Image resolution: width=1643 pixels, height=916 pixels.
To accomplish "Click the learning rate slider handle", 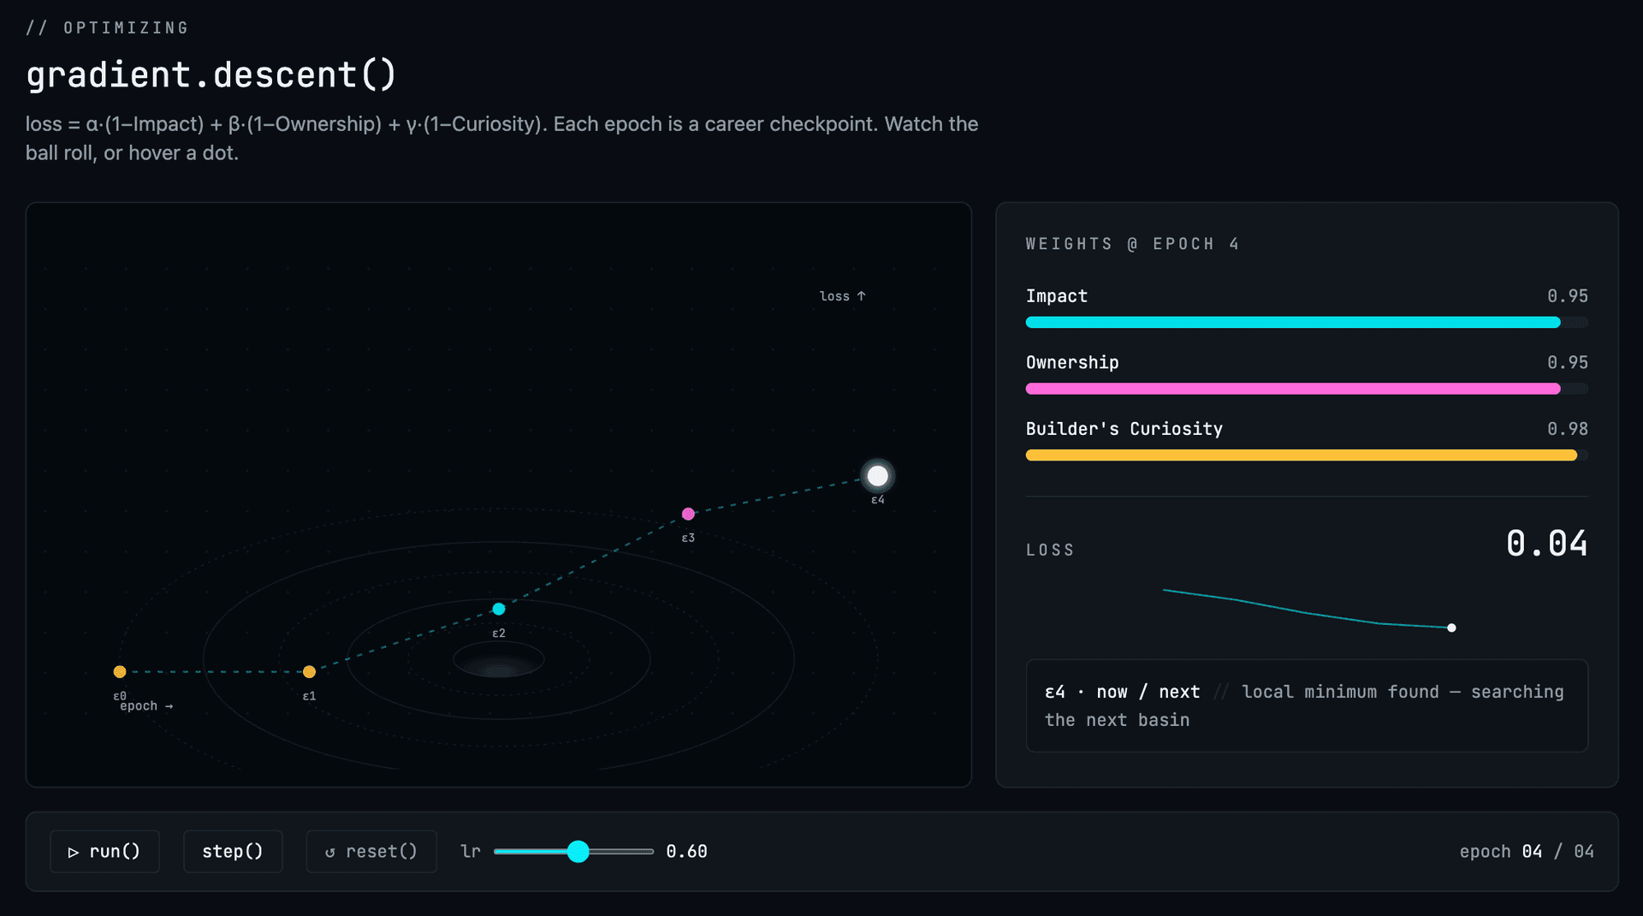I will pyautogui.click(x=578, y=851).
